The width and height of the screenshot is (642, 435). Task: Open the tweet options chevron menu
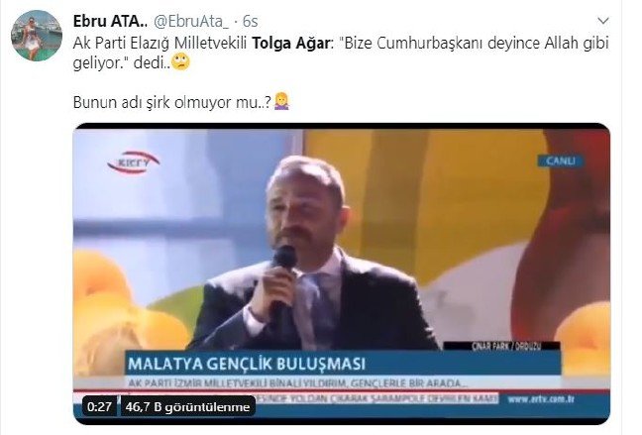click(603, 21)
